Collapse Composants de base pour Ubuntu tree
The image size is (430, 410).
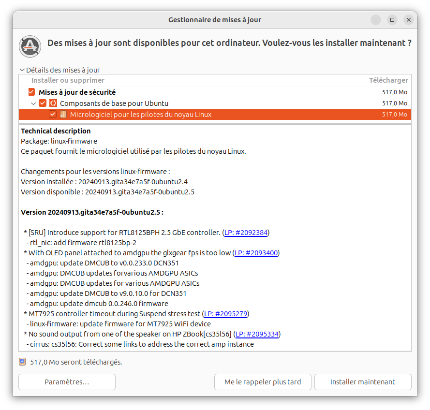tap(33, 103)
